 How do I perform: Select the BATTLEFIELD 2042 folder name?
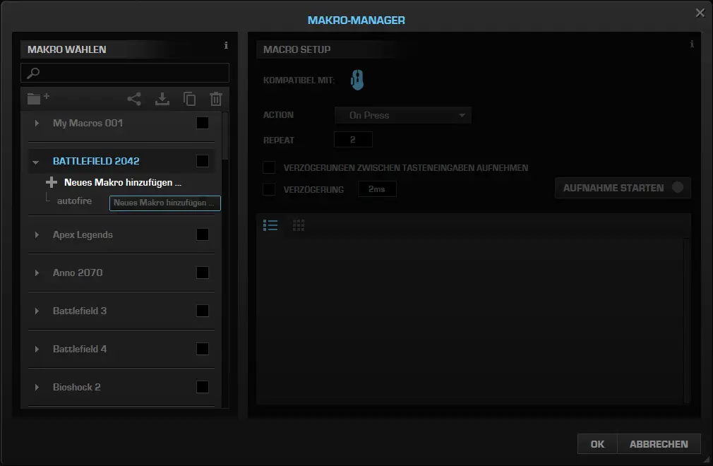(96, 161)
